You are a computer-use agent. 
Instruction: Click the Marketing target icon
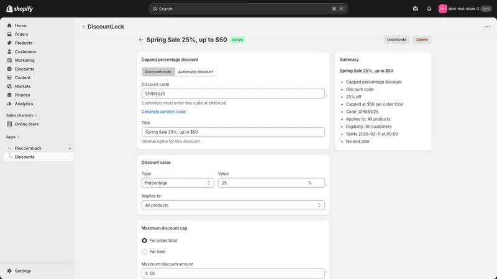pyautogui.click(x=9, y=60)
